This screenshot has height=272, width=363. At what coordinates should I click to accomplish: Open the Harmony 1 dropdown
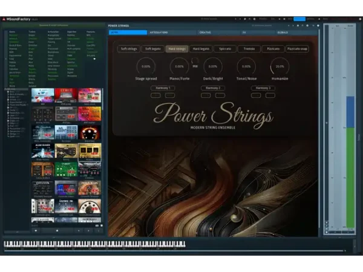pyautogui.click(x=163, y=88)
